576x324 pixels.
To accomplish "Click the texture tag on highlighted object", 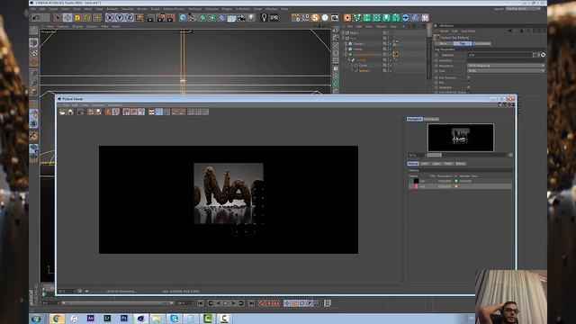I will pyautogui.click(x=396, y=54).
